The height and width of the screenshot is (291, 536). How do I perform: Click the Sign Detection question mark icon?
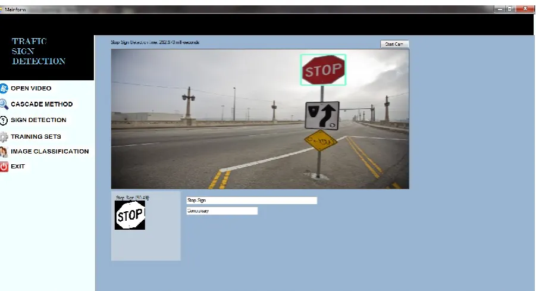pos(4,120)
